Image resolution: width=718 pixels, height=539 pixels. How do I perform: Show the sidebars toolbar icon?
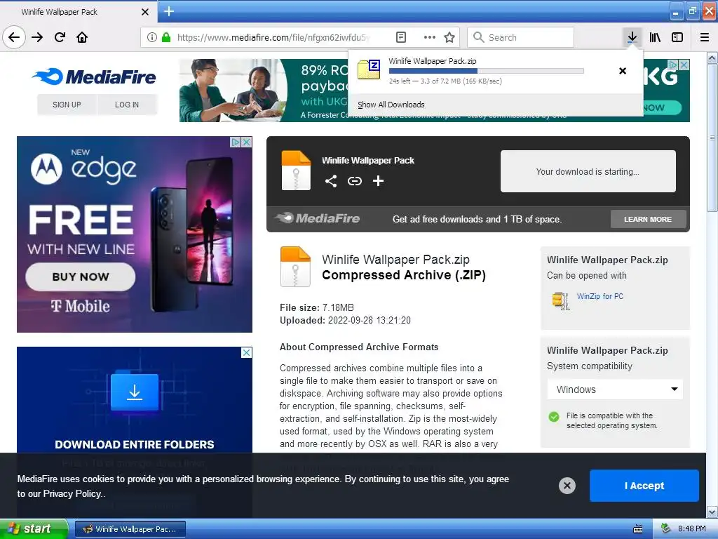click(677, 37)
